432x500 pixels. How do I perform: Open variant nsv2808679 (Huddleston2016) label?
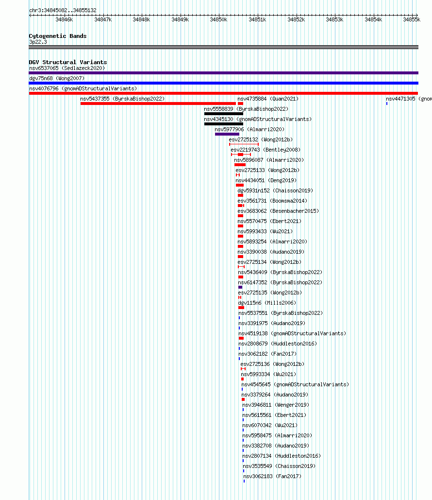pos(278,344)
